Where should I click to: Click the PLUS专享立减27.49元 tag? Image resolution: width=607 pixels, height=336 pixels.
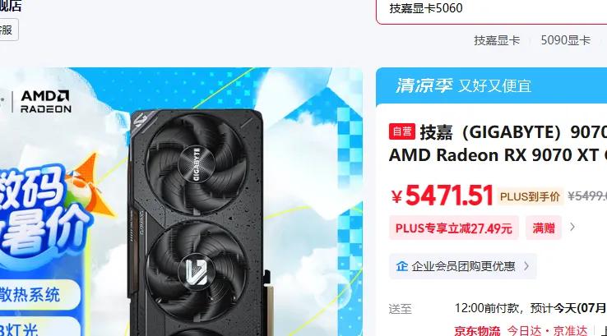coord(454,228)
